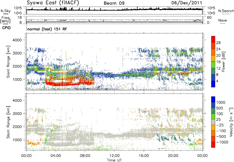The height and width of the screenshot is (162, 234).
Task: Click the '60' label beside Nave
Action: tap(209, 18)
